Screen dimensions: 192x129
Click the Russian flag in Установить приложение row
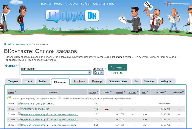click(x=107, y=109)
